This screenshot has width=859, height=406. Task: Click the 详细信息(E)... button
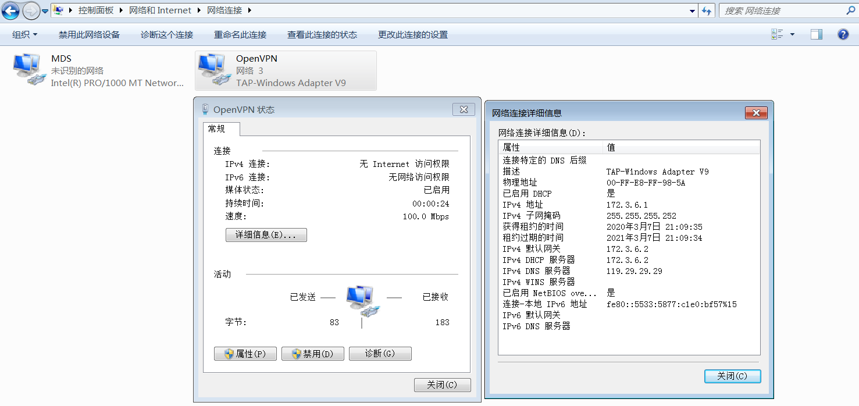266,235
